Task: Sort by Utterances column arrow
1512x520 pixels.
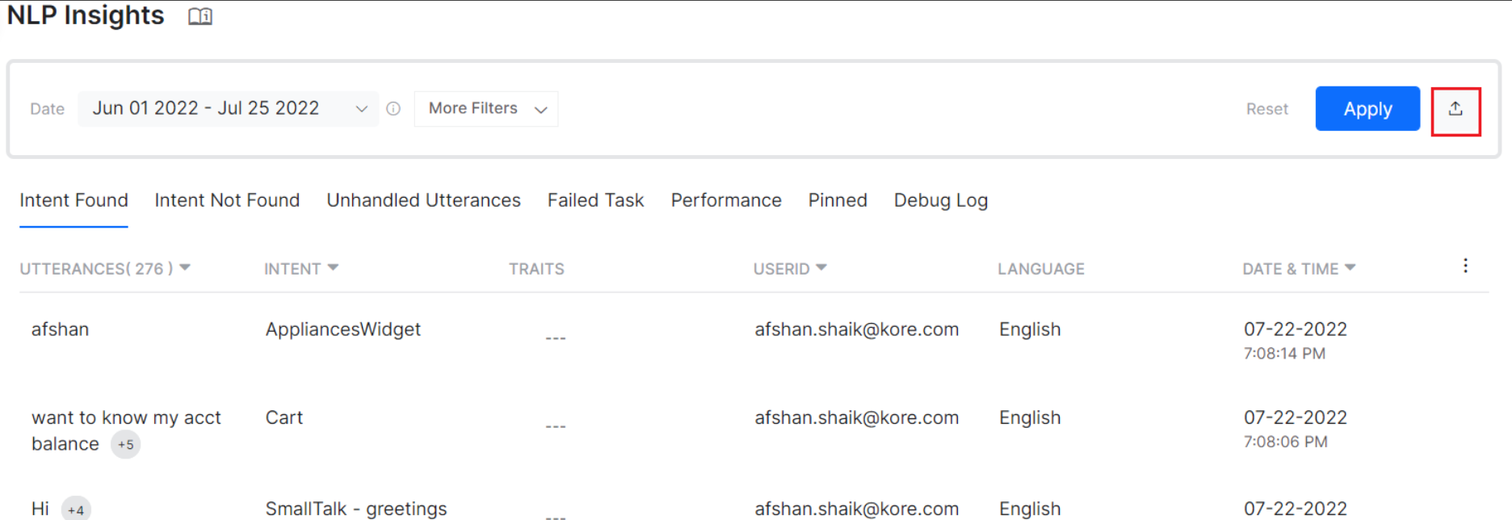Action: [x=185, y=268]
